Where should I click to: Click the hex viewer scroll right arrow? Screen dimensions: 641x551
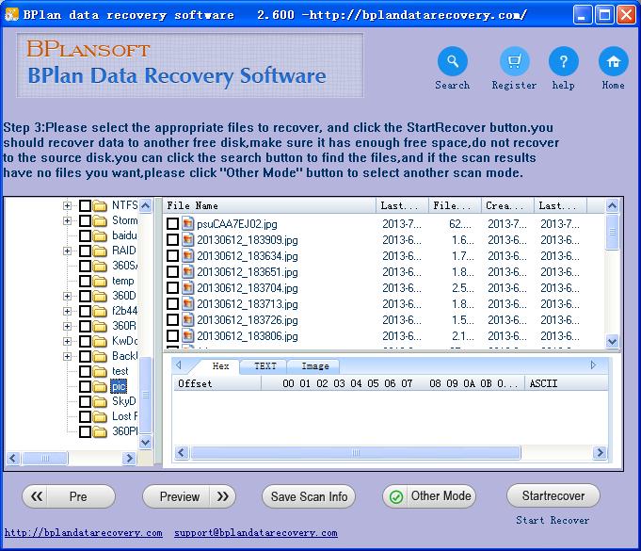600,453
